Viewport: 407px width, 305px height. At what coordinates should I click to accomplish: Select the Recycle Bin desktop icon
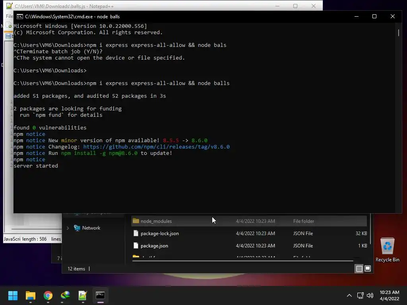click(387, 250)
